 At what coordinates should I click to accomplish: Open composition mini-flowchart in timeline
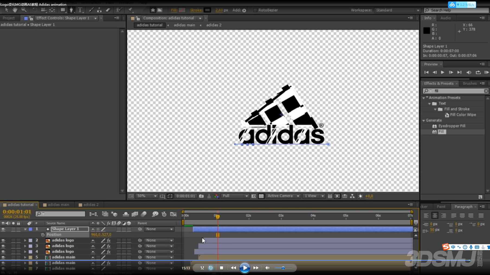click(93, 214)
